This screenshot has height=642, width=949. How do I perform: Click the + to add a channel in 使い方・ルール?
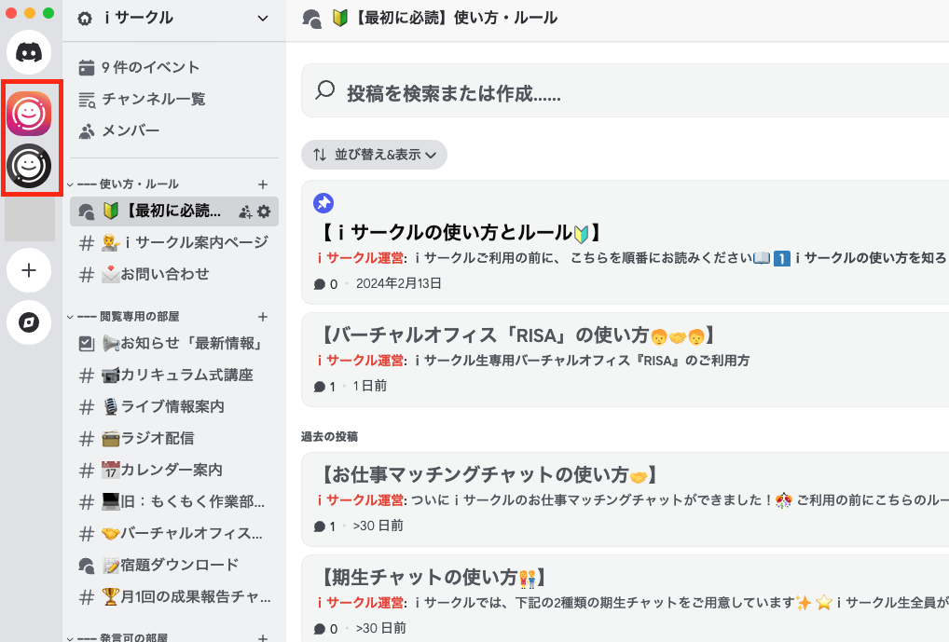263,184
